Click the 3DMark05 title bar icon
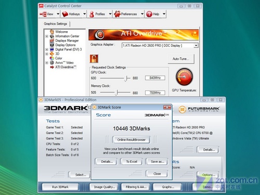Image resolution: width=260 pixels, height=195 pixels. click(x=41, y=100)
